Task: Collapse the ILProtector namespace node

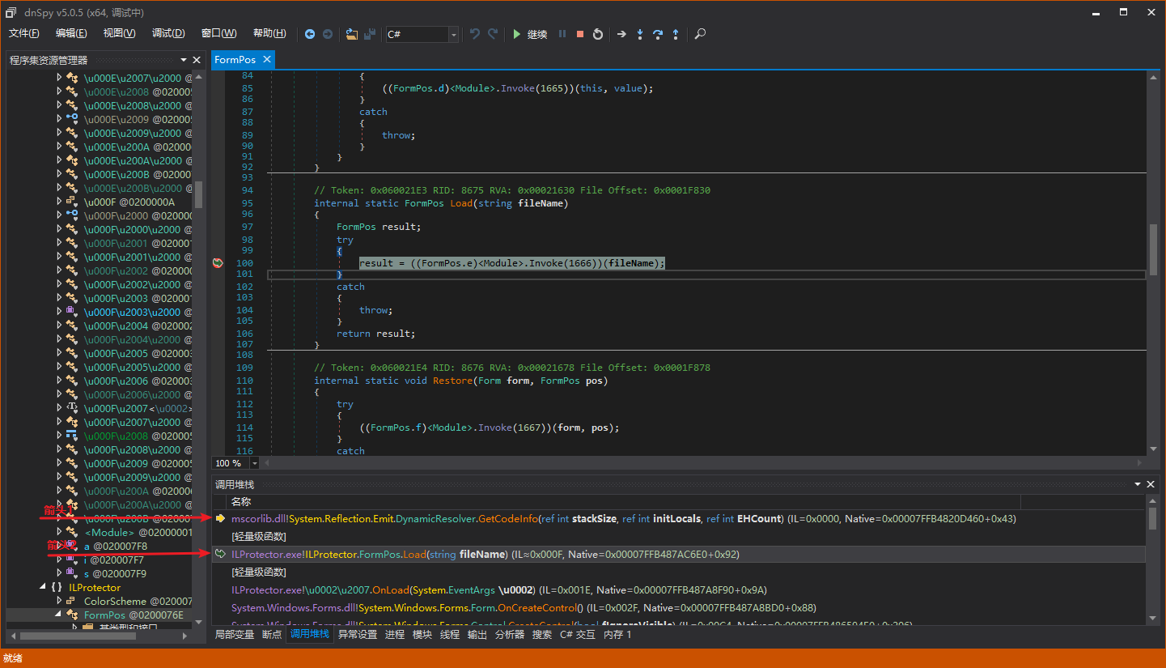Action: (44, 587)
